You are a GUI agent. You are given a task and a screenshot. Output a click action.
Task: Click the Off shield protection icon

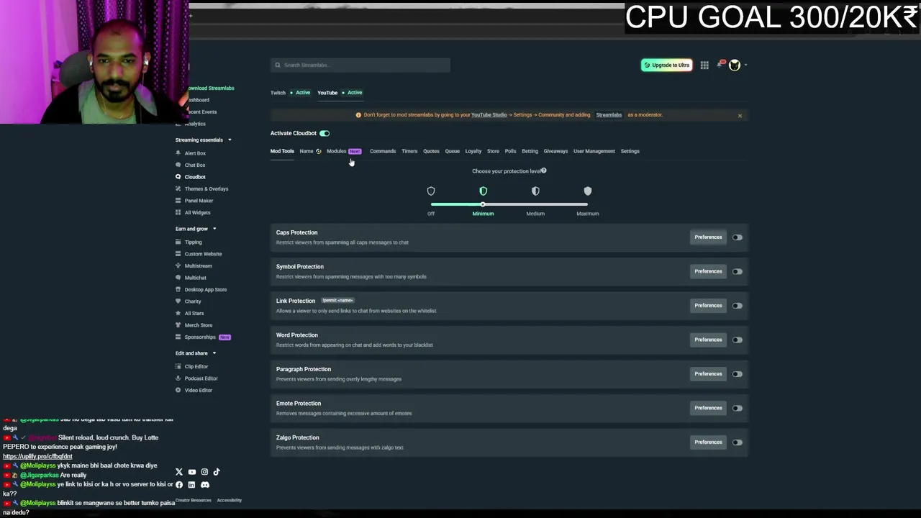(431, 191)
